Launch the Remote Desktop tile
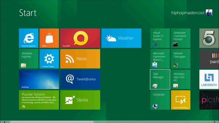This screenshot has width=219, height=123. (181, 100)
